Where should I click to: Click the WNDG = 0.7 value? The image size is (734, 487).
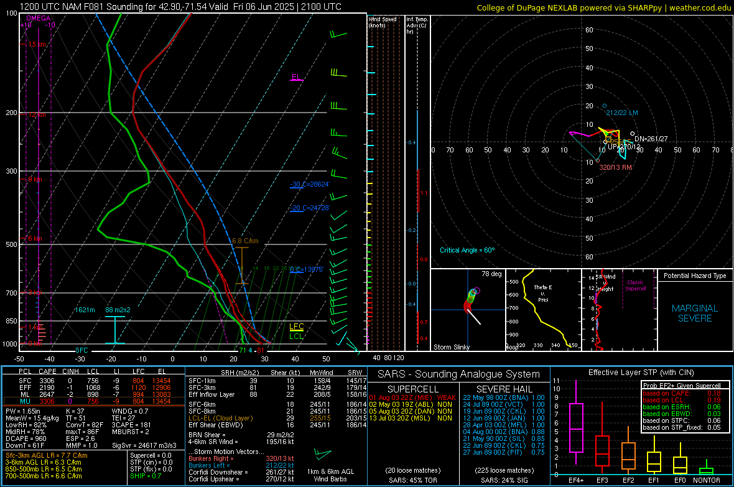tap(129, 411)
